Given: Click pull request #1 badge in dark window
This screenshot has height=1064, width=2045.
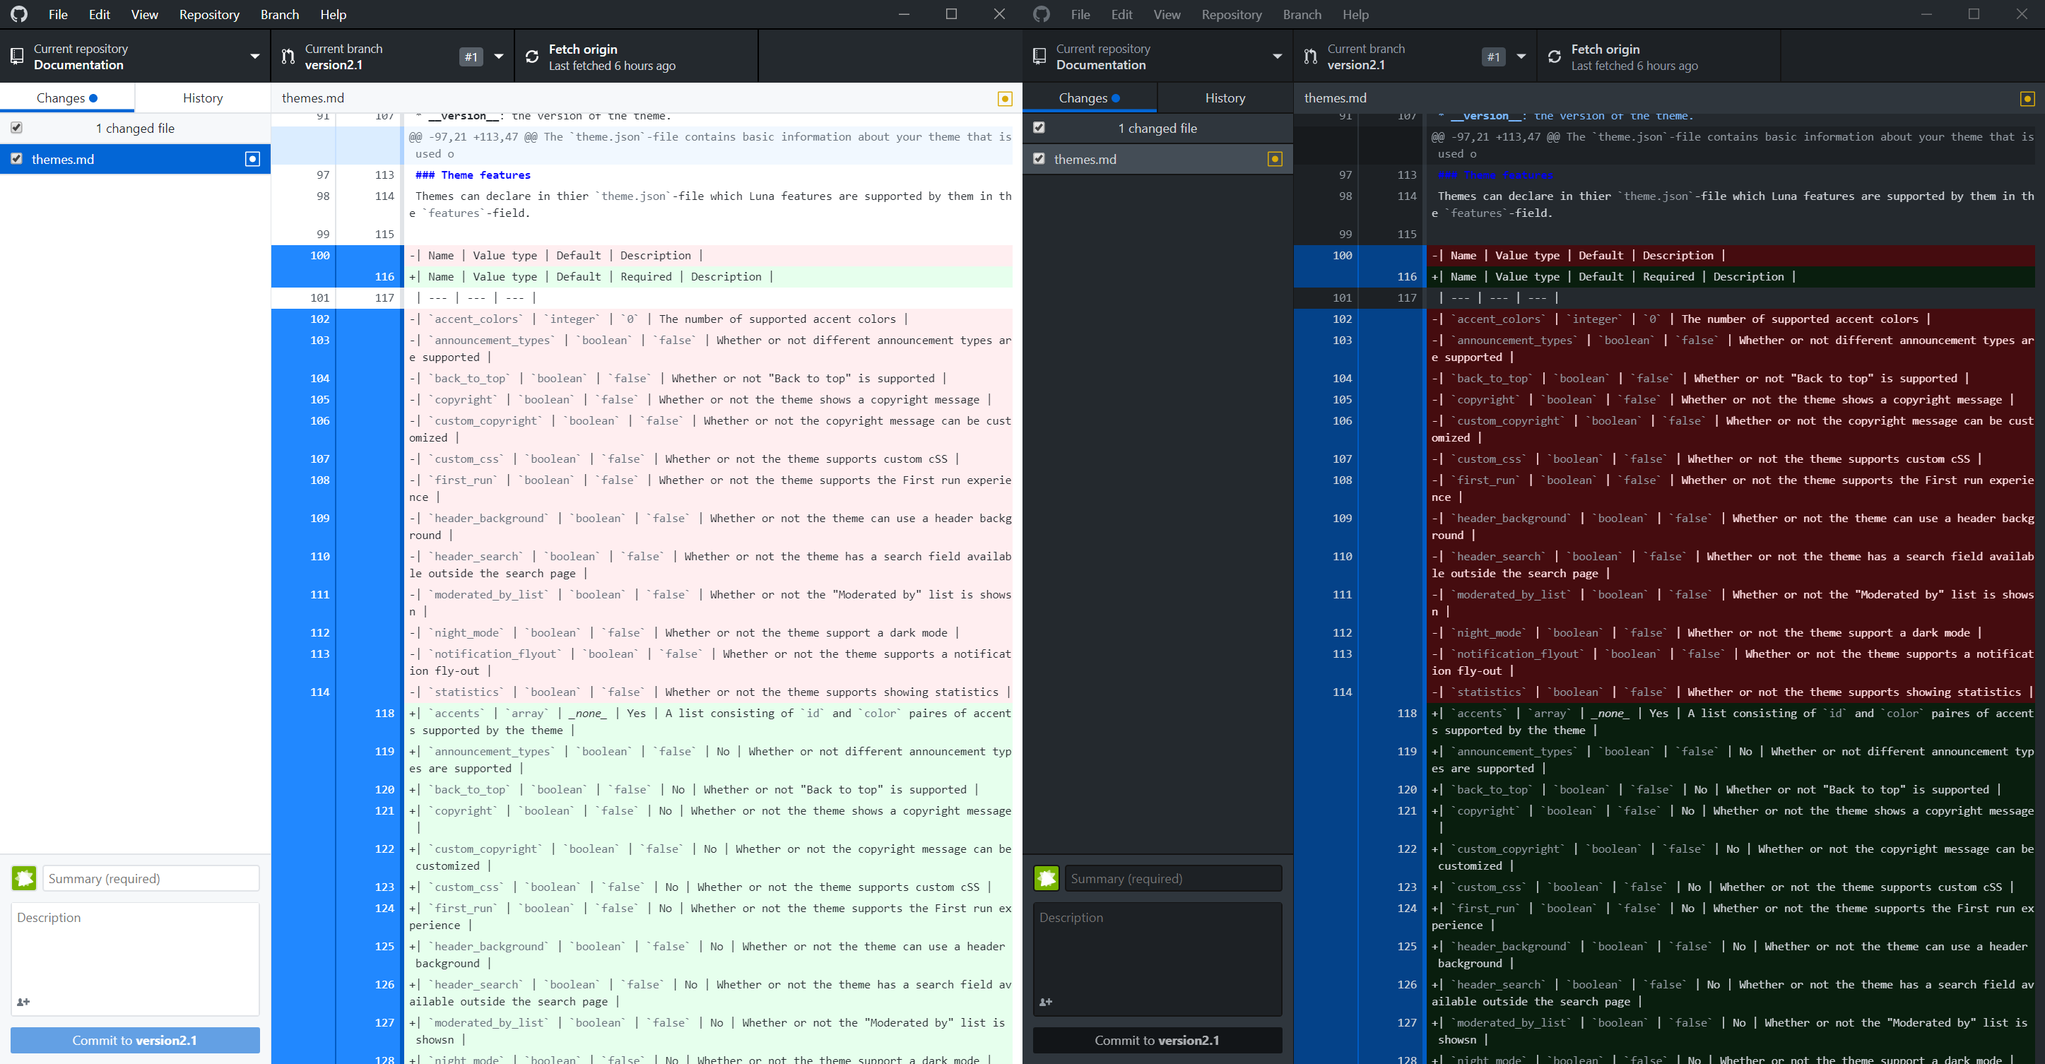Looking at the screenshot, I should click(x=1493, y=57).
